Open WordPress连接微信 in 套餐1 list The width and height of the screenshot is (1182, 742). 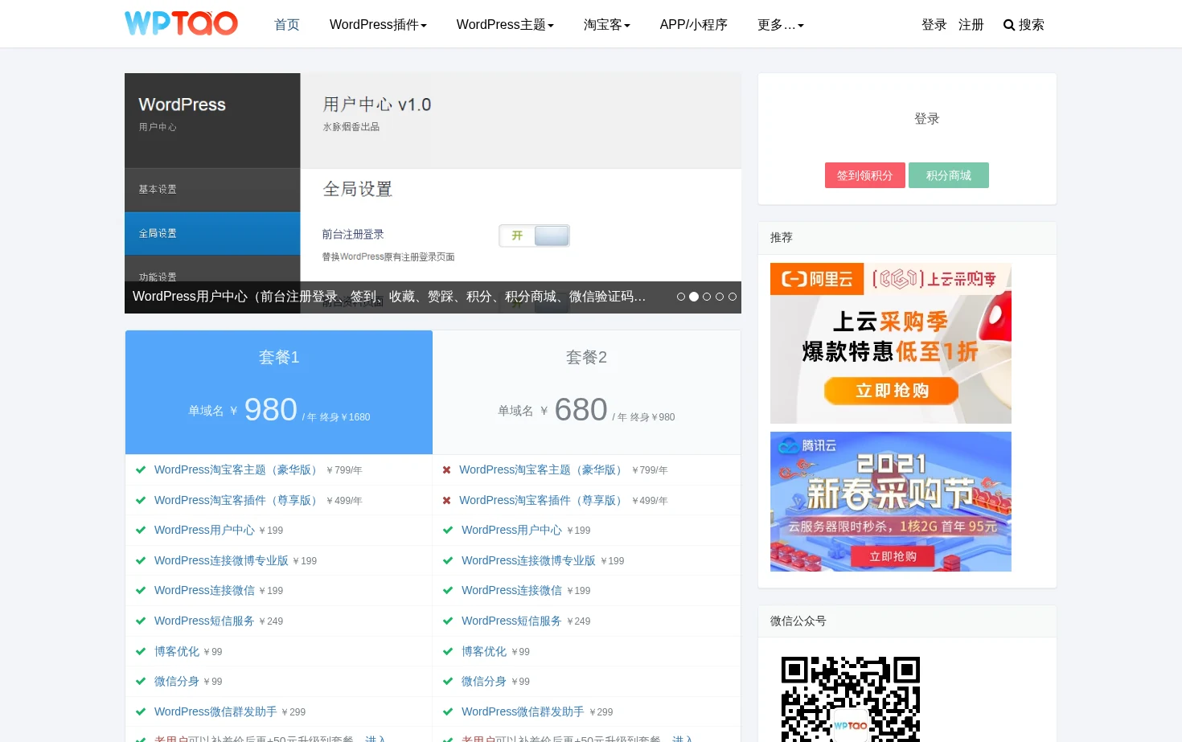tap(204, 590)
